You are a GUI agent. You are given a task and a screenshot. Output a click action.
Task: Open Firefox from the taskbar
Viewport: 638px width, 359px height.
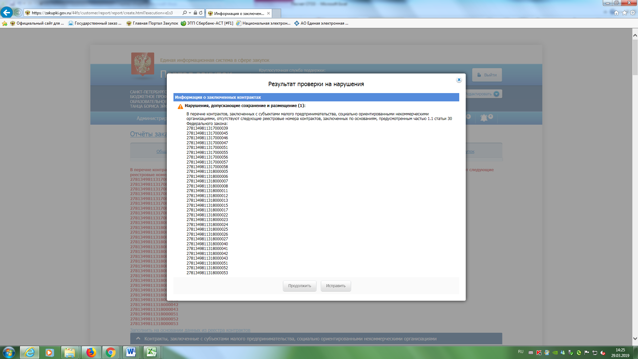(91, 352)
